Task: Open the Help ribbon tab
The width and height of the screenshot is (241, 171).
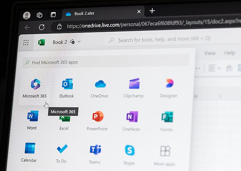Action: 230,53
